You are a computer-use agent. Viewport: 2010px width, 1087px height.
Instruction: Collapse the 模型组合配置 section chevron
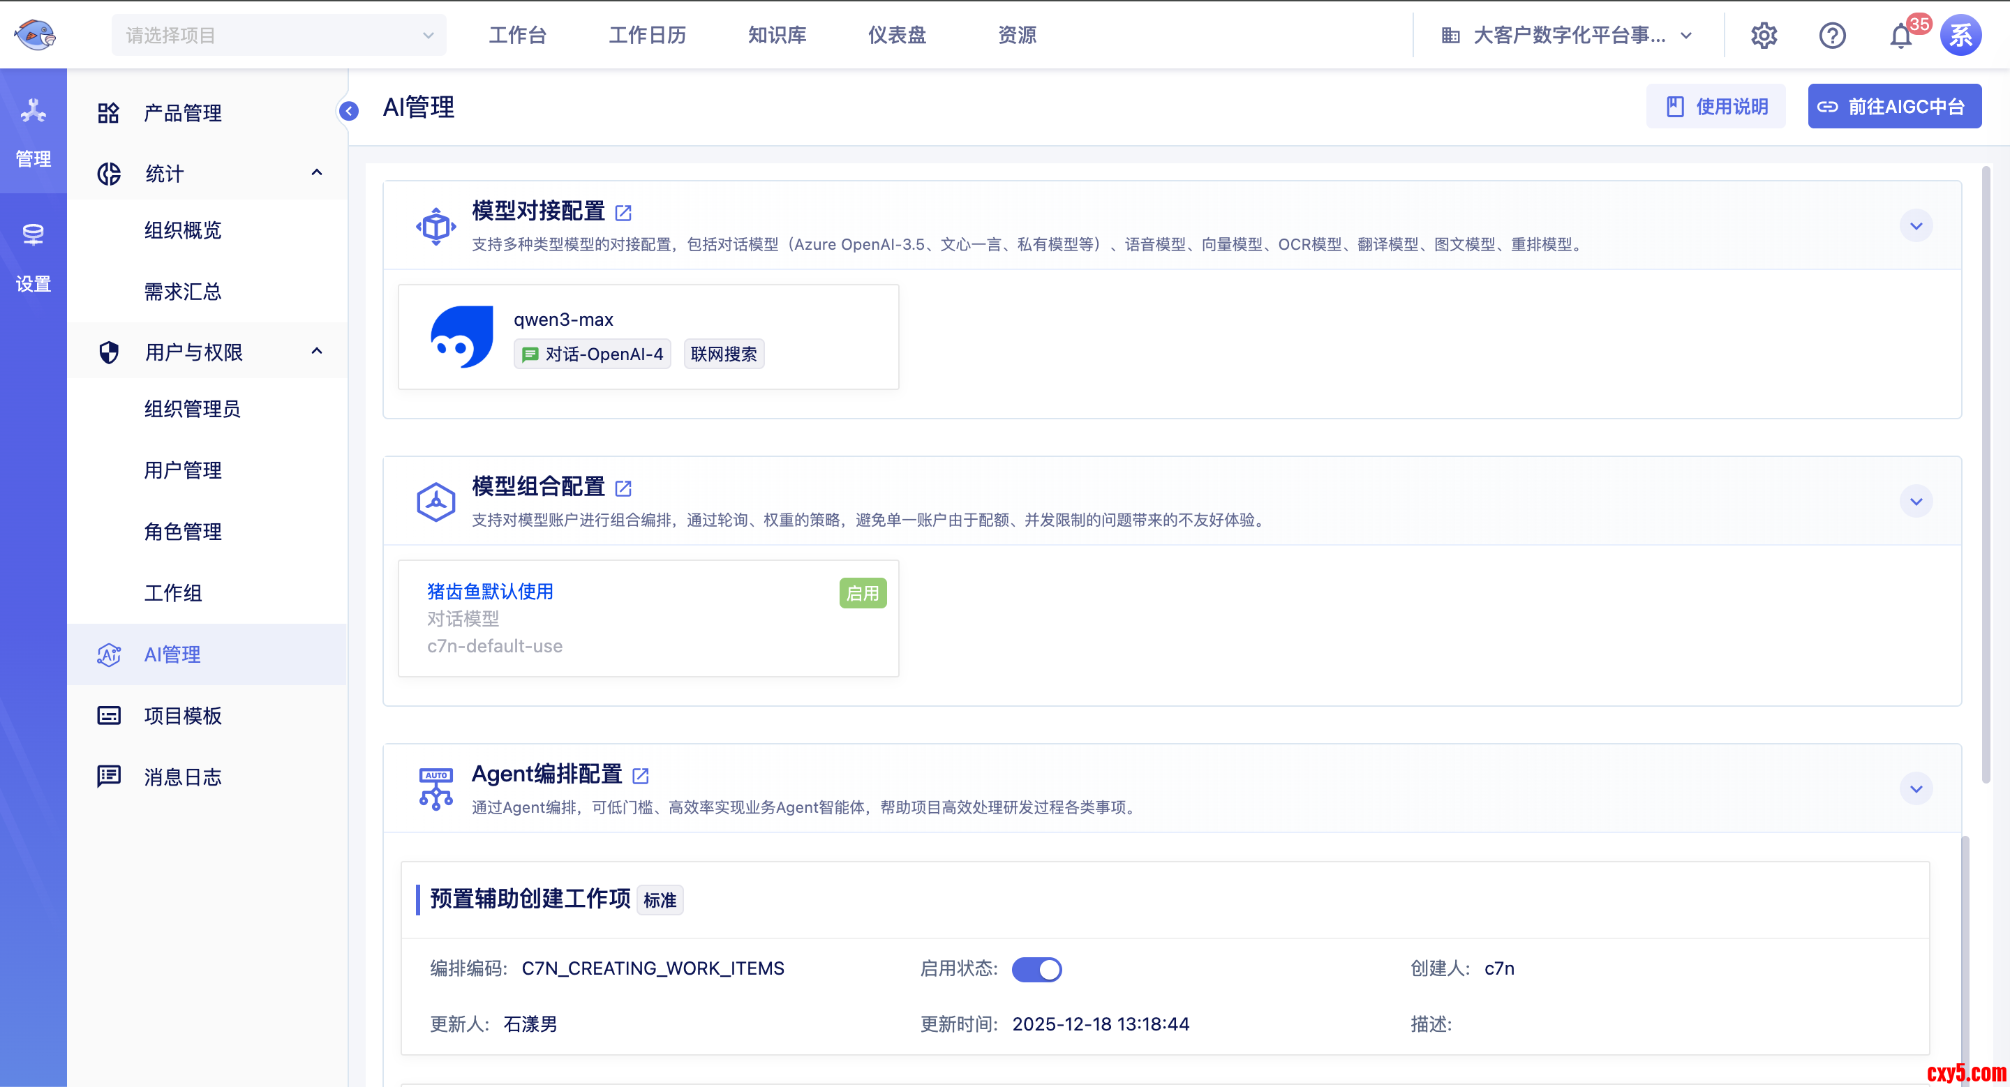1916,502
